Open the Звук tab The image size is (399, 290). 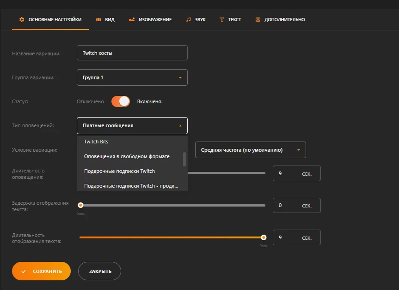(196, 19)
